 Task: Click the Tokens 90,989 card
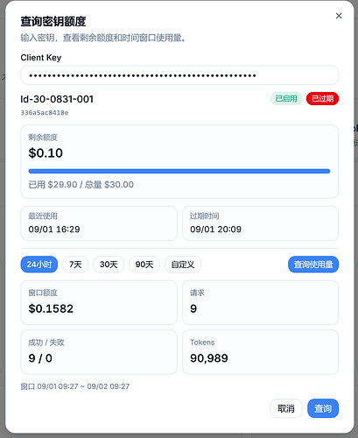(261, 352)
